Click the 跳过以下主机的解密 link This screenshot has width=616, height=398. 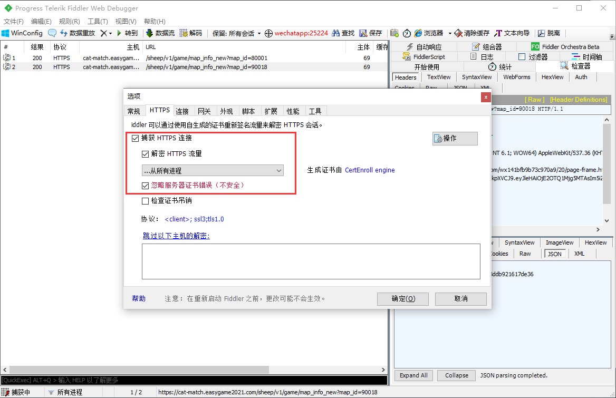[x=176, y=236]
